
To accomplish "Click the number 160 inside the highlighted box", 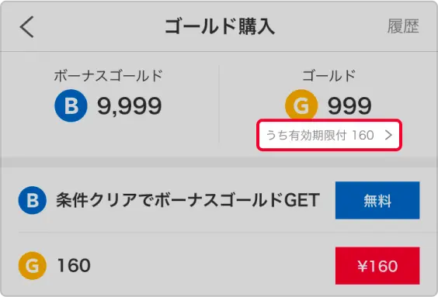I will [363, 135].
